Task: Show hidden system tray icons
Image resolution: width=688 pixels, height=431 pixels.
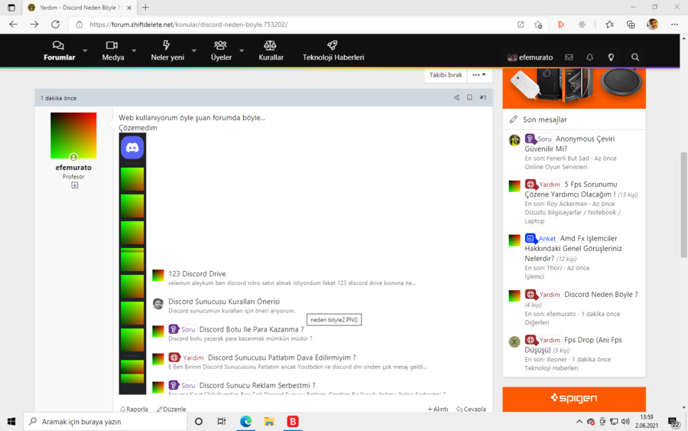Action: 579,421
